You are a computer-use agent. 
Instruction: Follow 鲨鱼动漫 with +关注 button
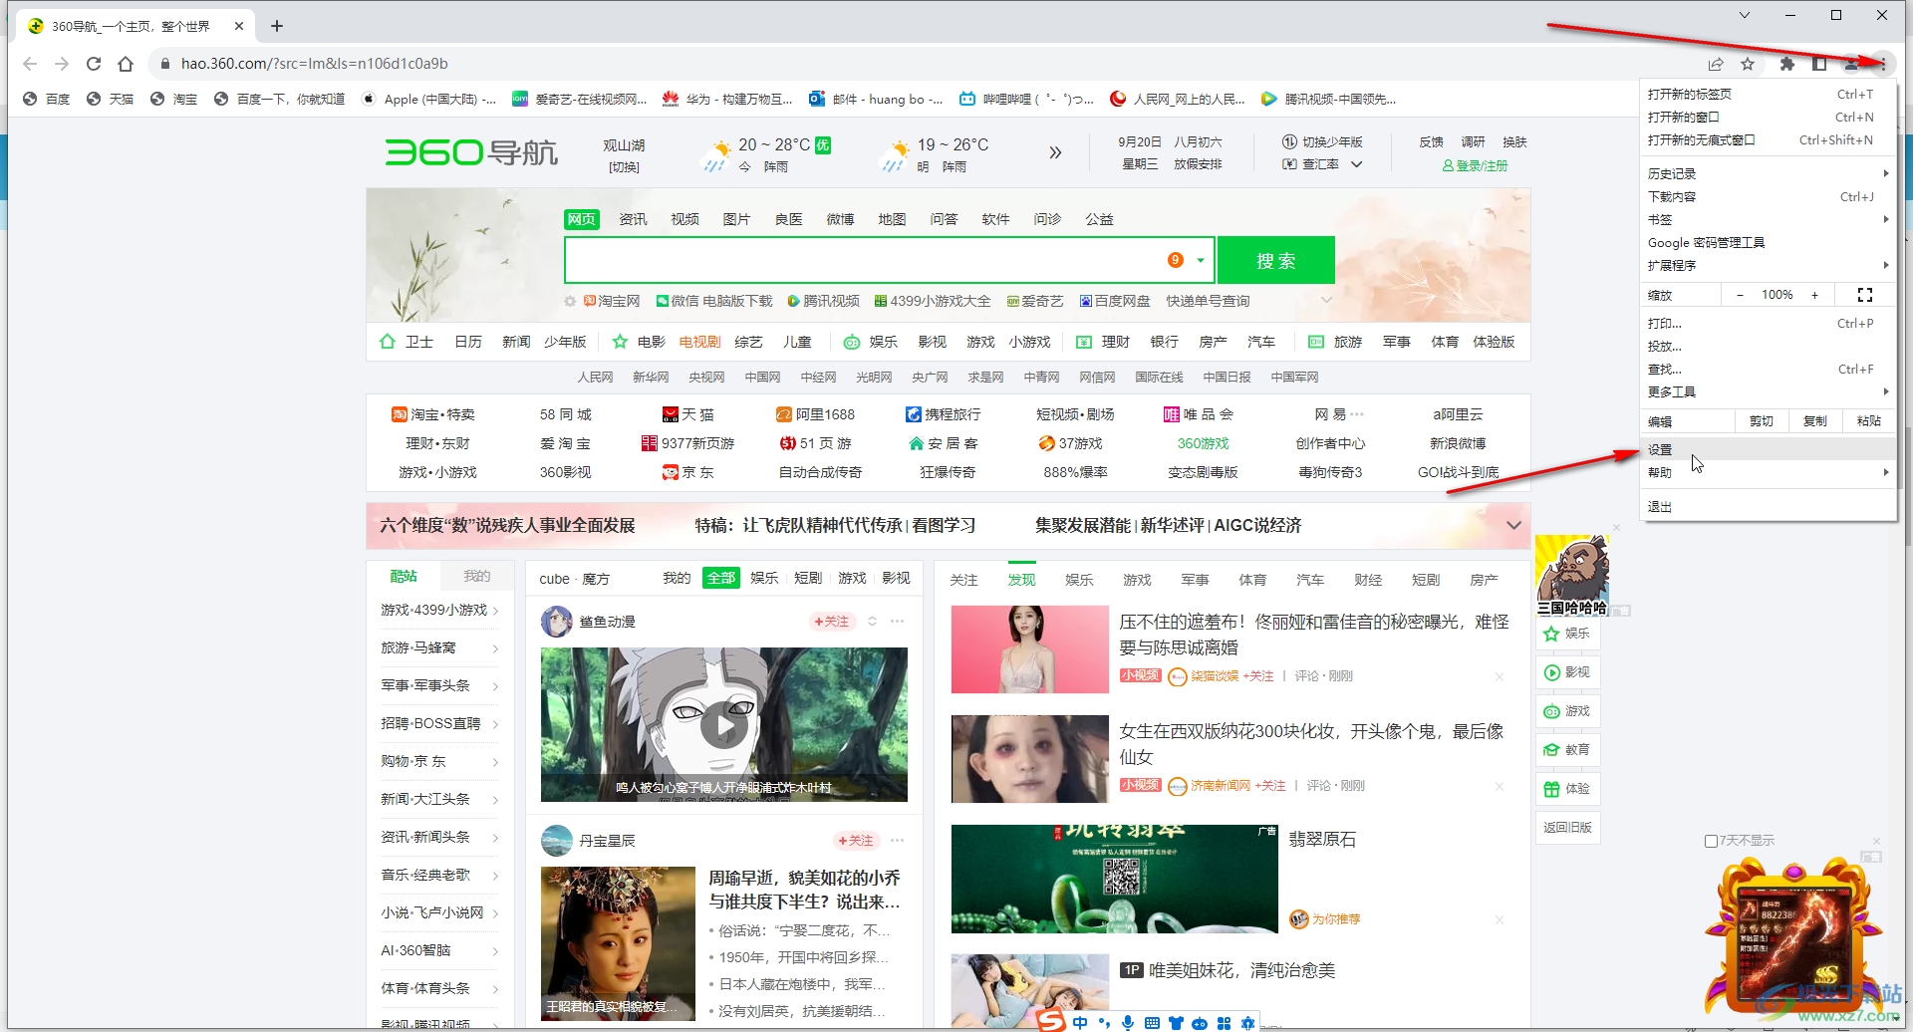(x=832, y=622)
